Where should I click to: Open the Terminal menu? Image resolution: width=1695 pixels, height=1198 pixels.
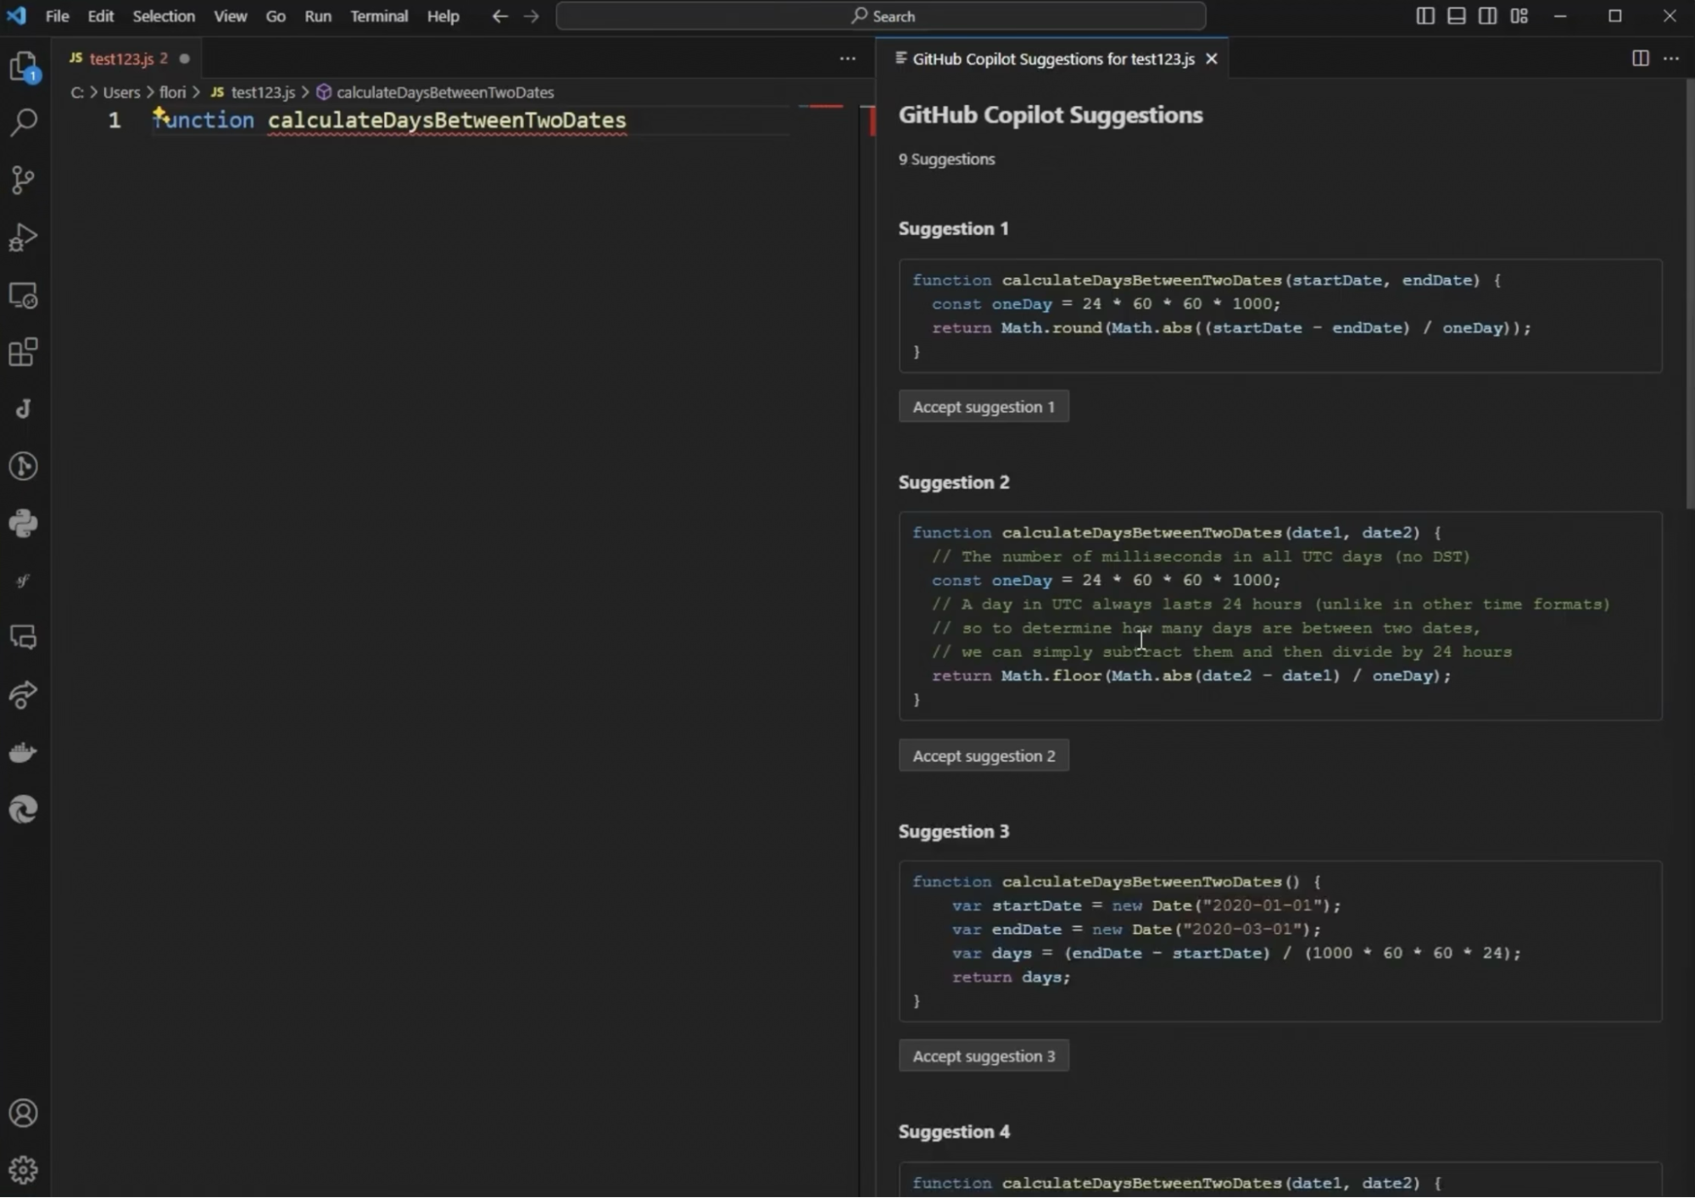(378, 15)
